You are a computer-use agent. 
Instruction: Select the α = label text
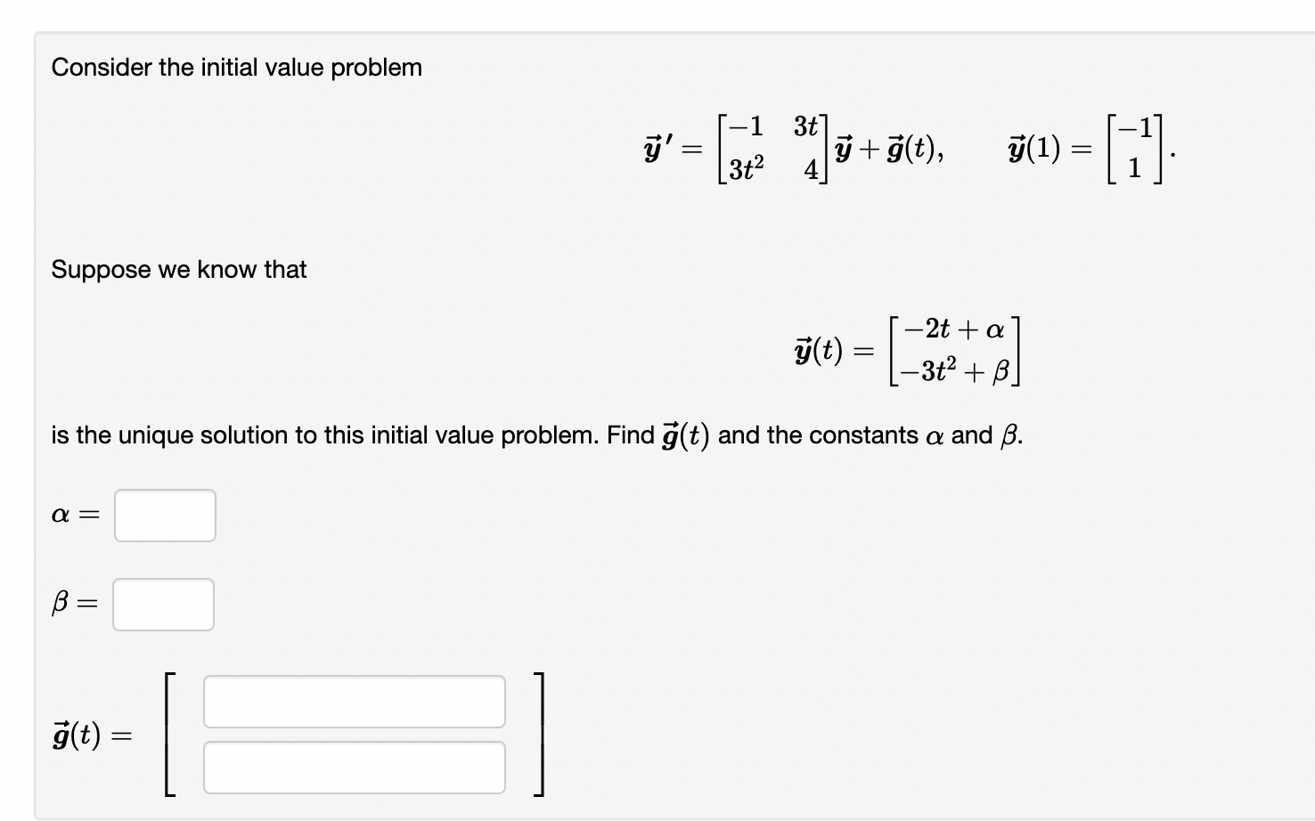tap(74, 515)
